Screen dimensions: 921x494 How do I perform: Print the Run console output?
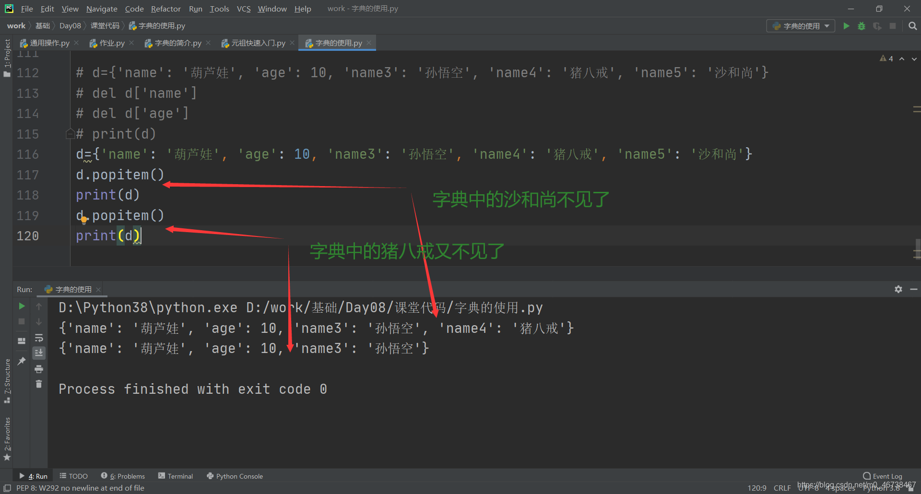point(39,369)
